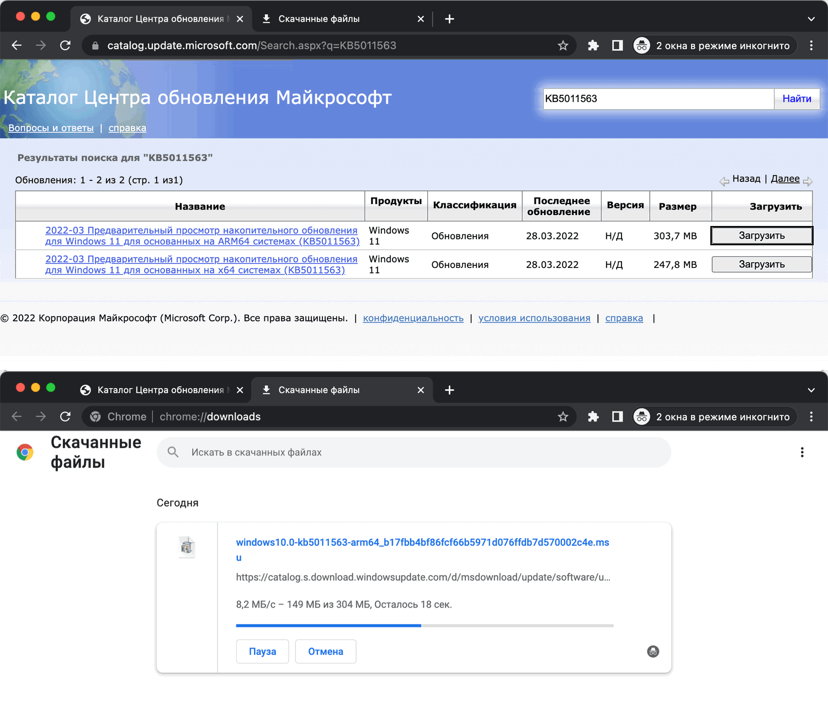Click Загрузить for the ARM64 update
Screen dimensions: 828x709
762,235
